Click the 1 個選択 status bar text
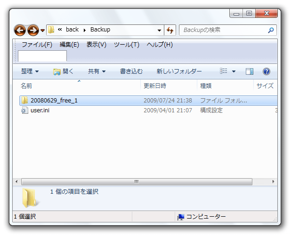Viewport: 291px width, 236px height. (24, 217)
